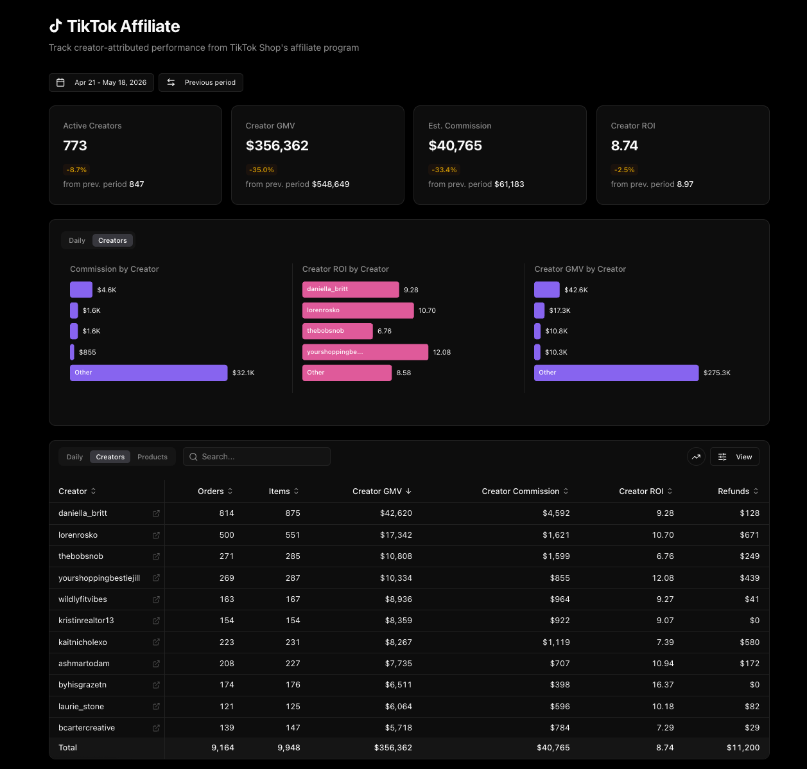Click the $671 refunds cell
This screenshot has width=807, height=769.
coord(749,535)
